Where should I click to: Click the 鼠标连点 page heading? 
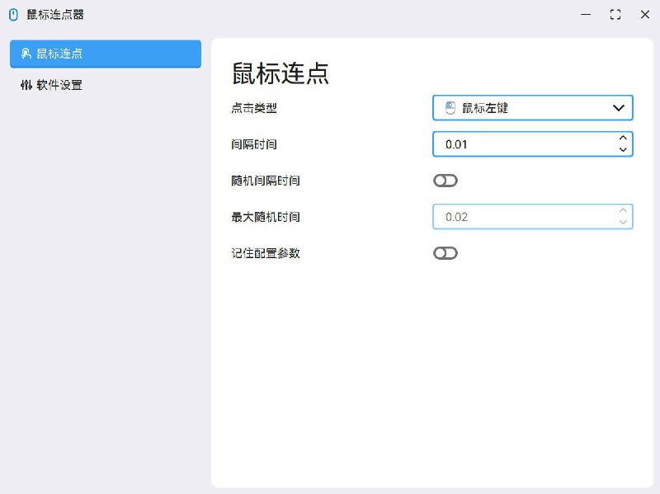(x=280, y=73)
